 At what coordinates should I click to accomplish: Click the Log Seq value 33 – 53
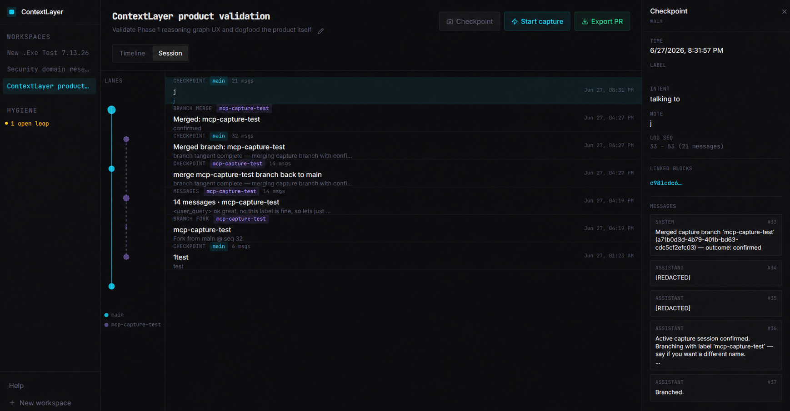click(686, 146)
